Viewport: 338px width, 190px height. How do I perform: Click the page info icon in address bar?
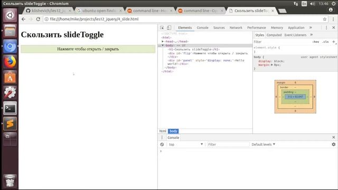click(x=46, y=19)
